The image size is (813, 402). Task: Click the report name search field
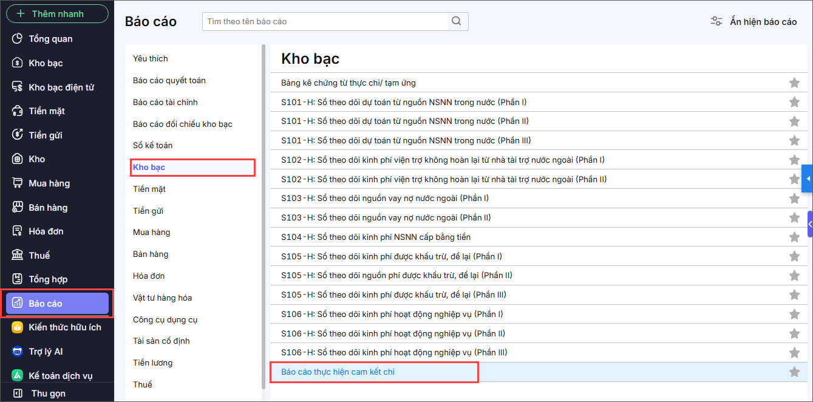325,21
